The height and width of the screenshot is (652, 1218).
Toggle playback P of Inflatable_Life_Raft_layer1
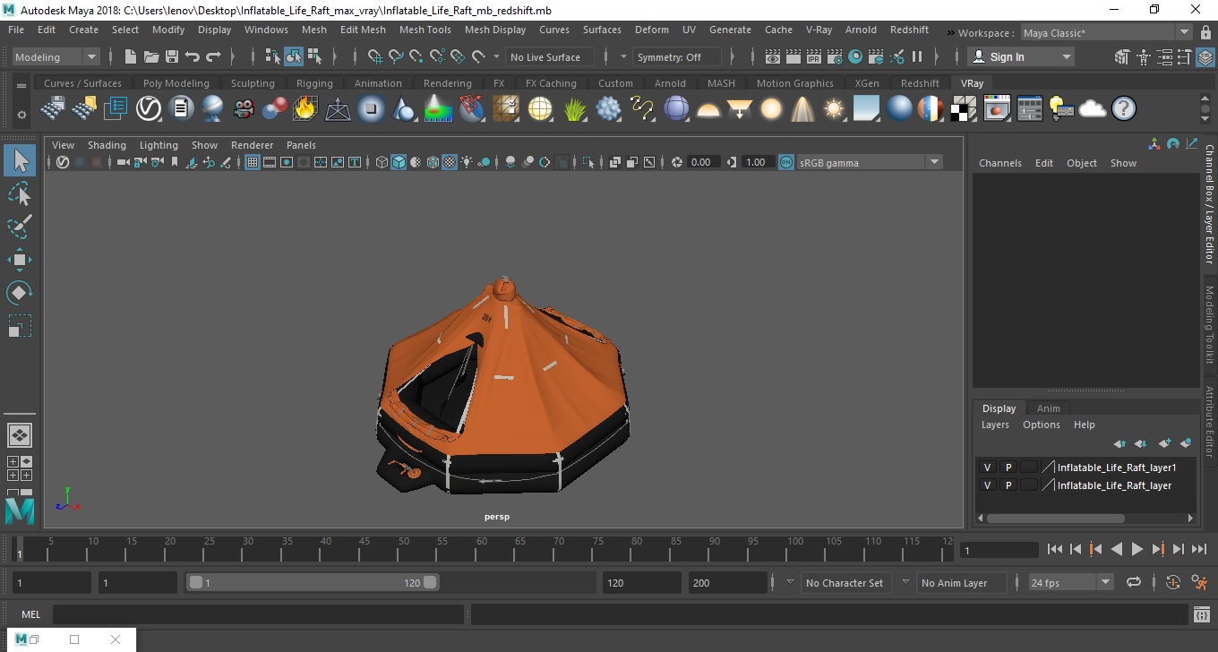(1008, 468)
